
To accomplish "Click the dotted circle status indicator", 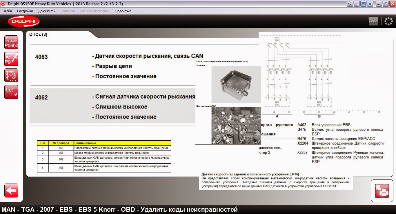I will pos(388,21).
